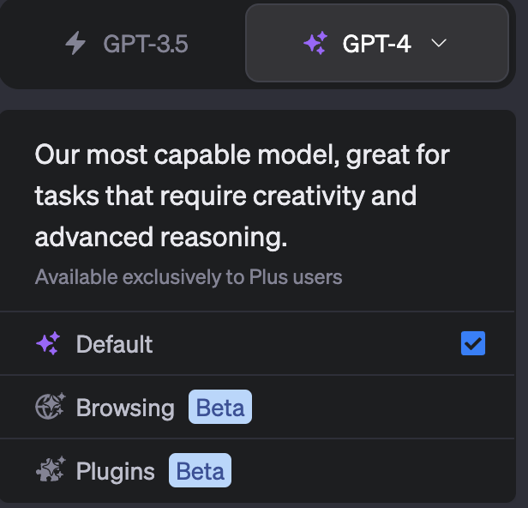The width and height of the screenshot is (528, 508).
Task: Select the Browsing option text
Action: point(125,407)
